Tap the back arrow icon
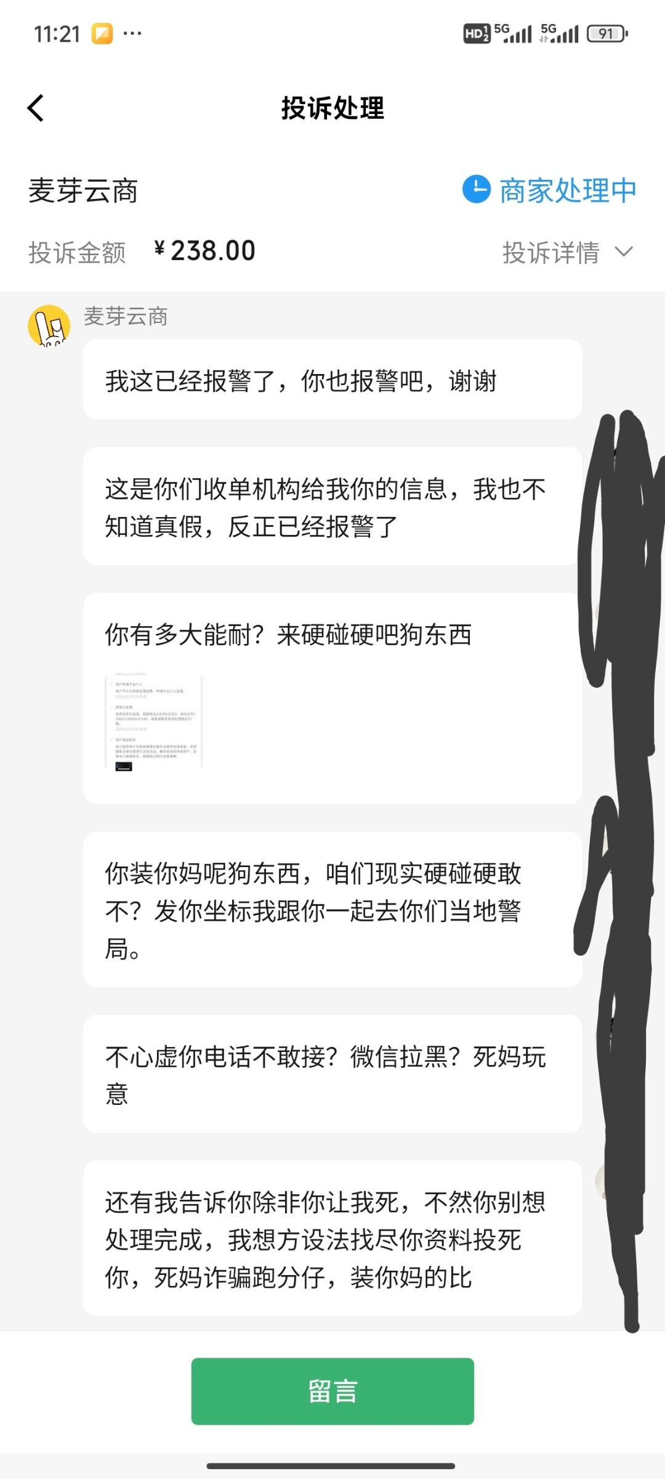The width and height of the screenshot is (665, 1479). (x=36, y=108)
